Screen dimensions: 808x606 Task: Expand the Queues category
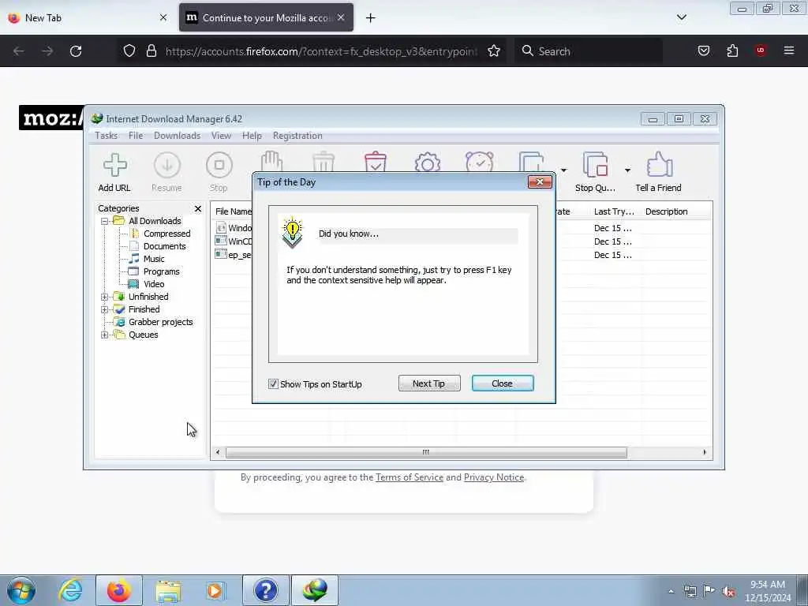pyautogui.click(x=105, y=335)
